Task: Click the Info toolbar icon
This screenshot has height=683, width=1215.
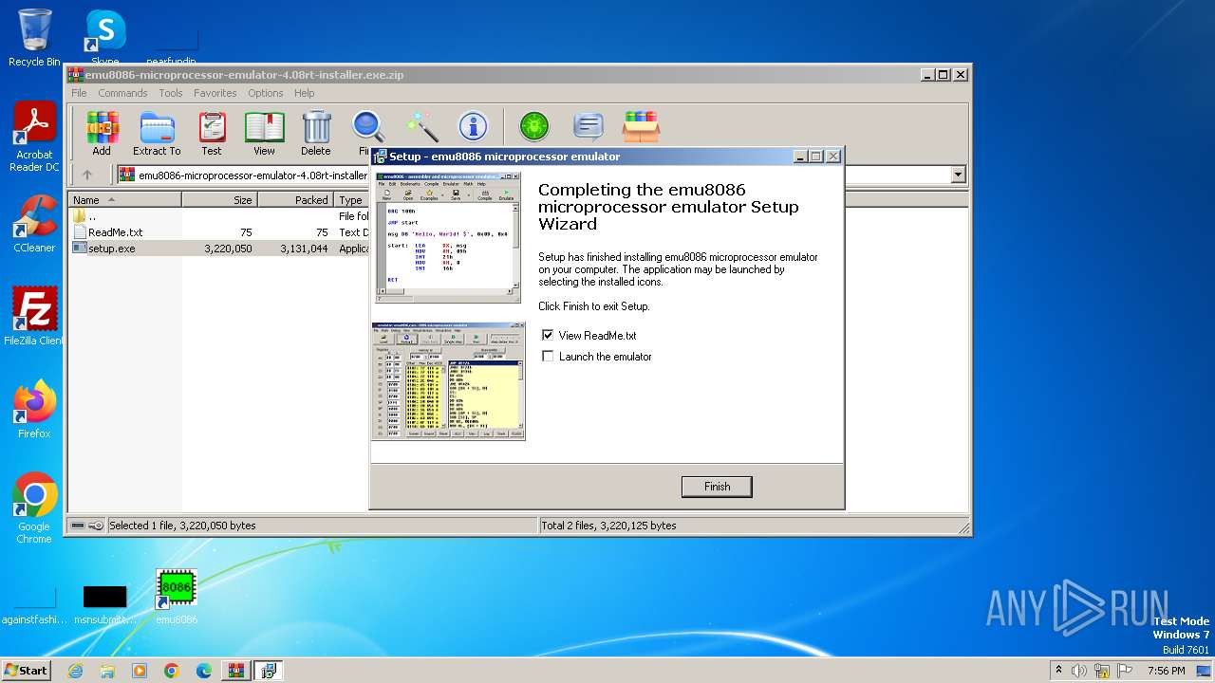Action: click(x=473, y=127)
